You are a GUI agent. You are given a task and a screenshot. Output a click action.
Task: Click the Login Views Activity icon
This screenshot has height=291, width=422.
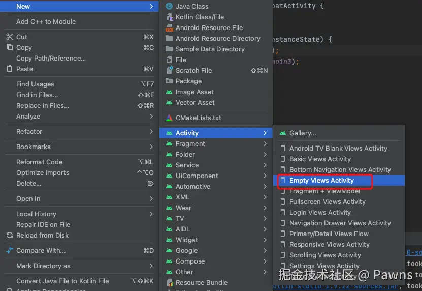pyautogui.click(x=282, y=212)
